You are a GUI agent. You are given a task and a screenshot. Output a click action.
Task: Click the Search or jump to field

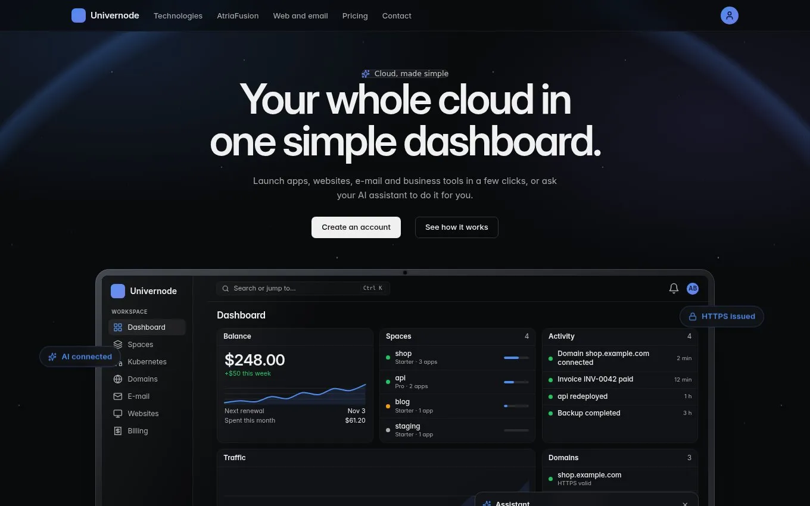coord(303,289)
